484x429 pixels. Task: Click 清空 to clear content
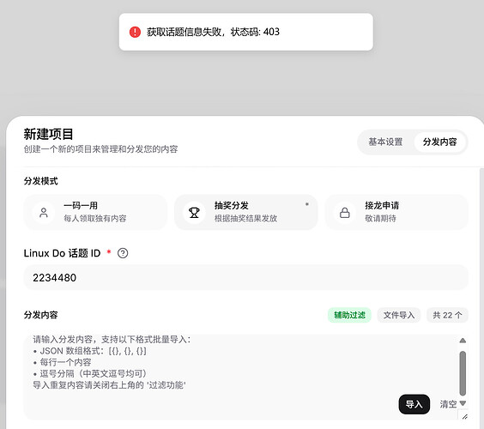point(448,404)
